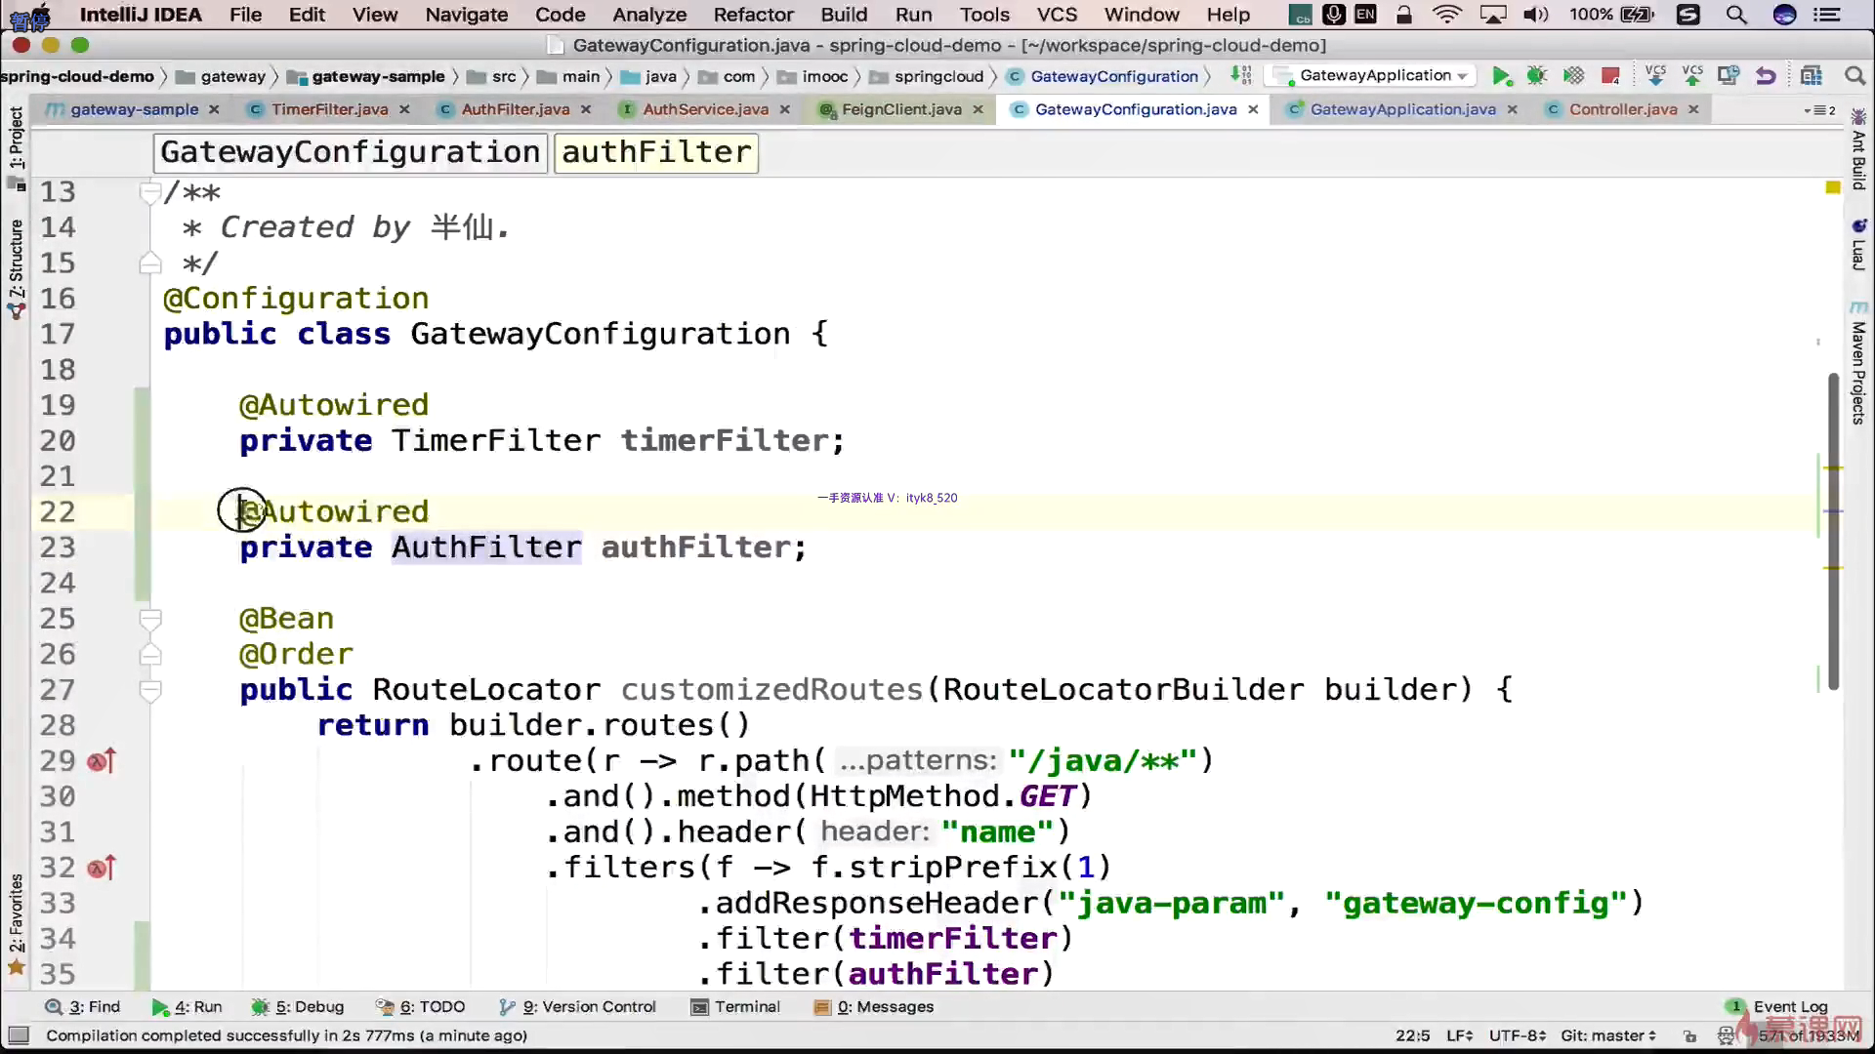This screenshot has height=1054, width=1875.
Task: Open Search Everywhere magnifier in the toolbar
Action: coord(1854,76)
